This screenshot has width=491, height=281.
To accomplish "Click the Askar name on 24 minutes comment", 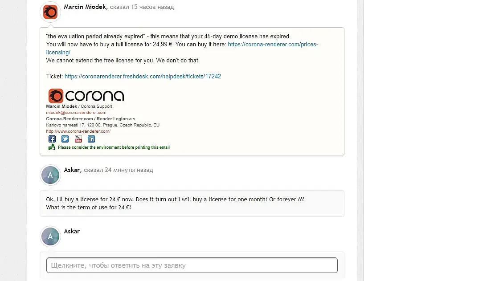I will [x=72, y=170].
